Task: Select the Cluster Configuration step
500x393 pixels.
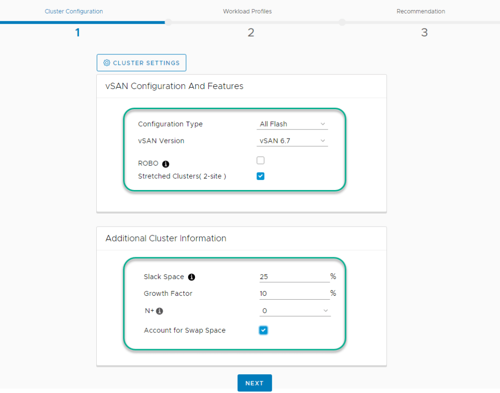Action: click(74, 12)
